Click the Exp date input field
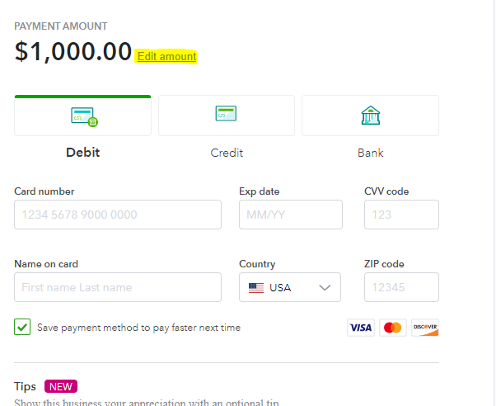The height and width of the screenshot is (406, 496). pyautogui.click(x=290, y=215)
